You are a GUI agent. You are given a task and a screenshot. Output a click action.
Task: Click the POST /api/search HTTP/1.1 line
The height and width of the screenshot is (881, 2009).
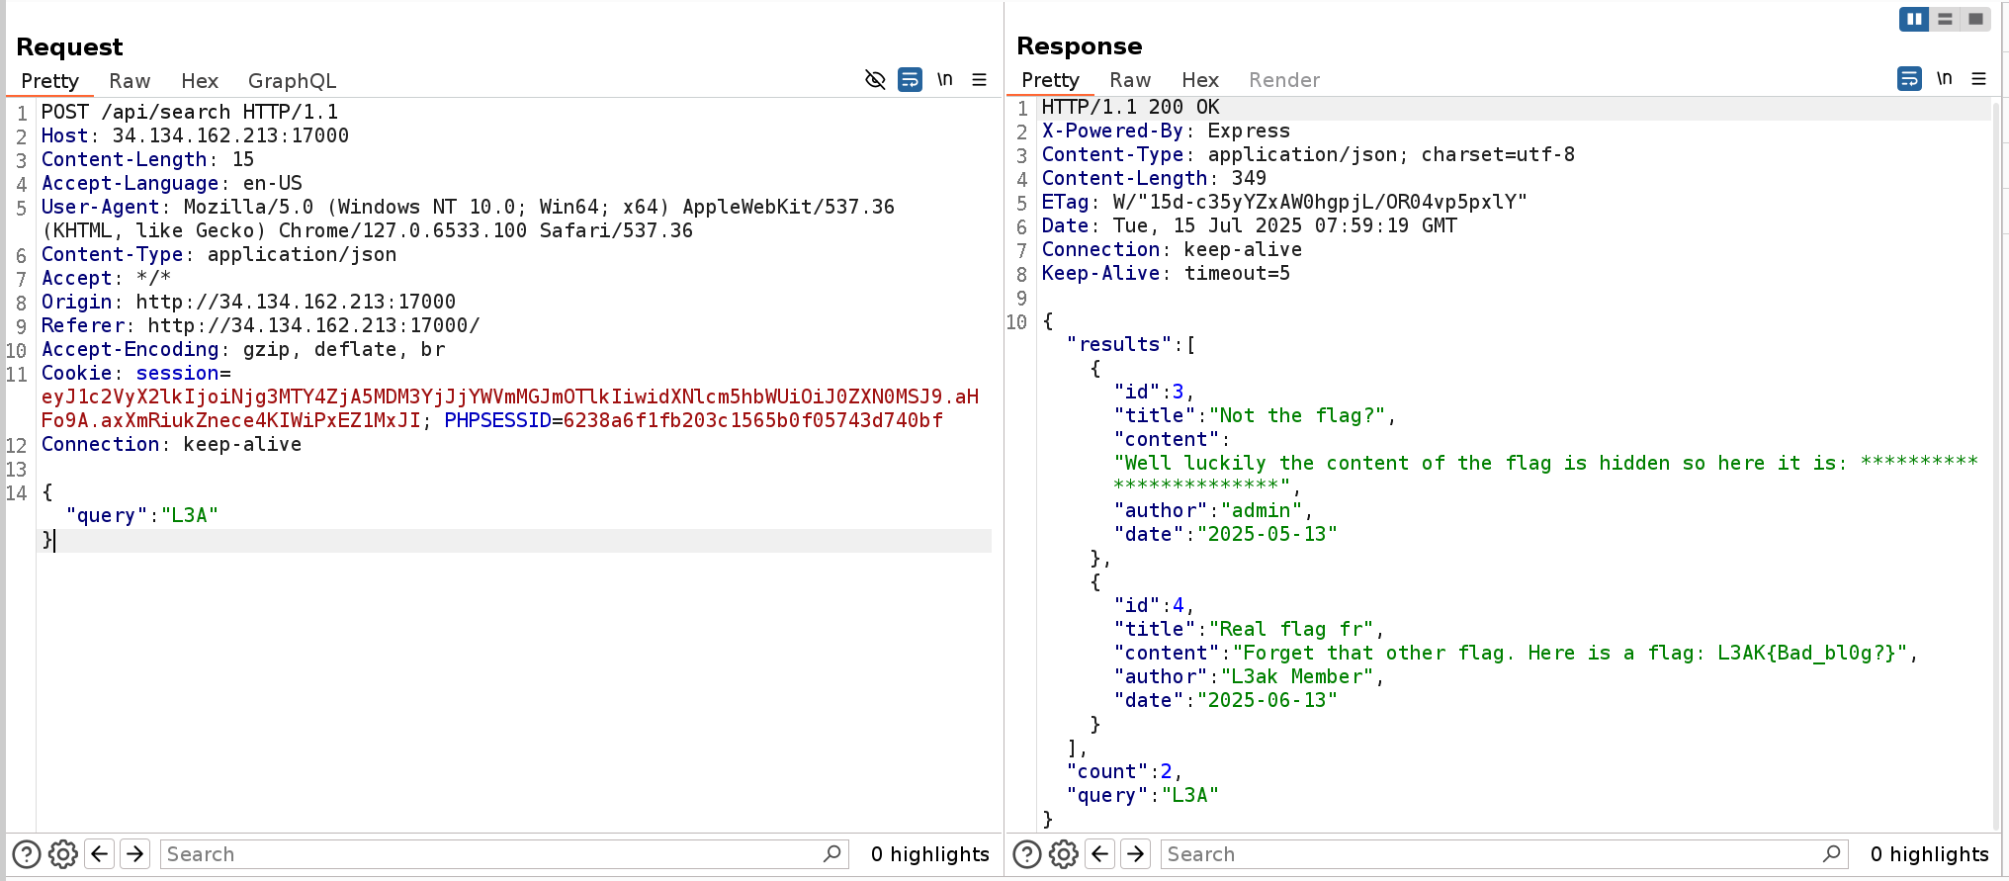coord(190,112)
